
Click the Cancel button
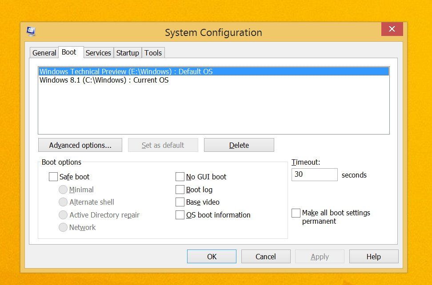click(x=266, y=257)
